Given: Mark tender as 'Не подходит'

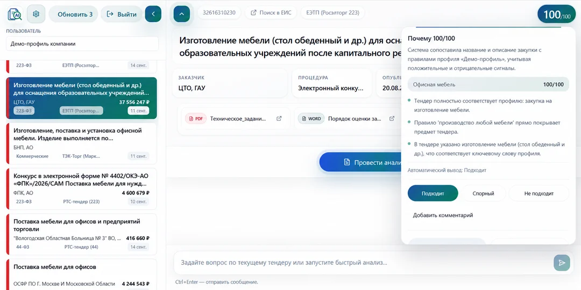Looking at the screenshot, I should pyautogui.click(x=539, y=193).
